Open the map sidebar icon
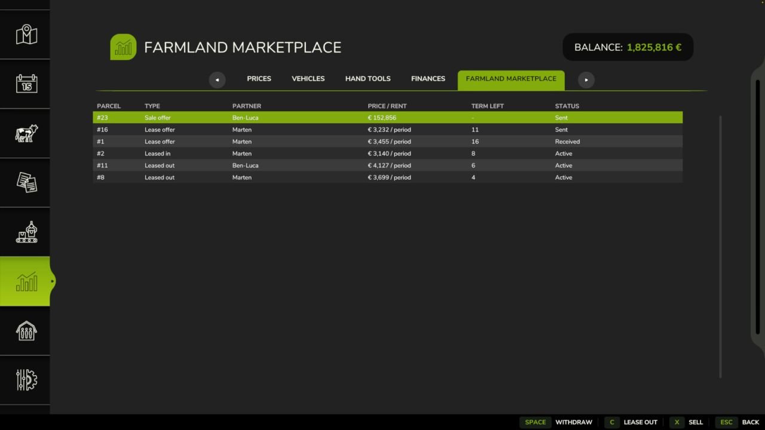Viewport: 765px width, 430px height. pyautogui.click(x=26, y=34)
